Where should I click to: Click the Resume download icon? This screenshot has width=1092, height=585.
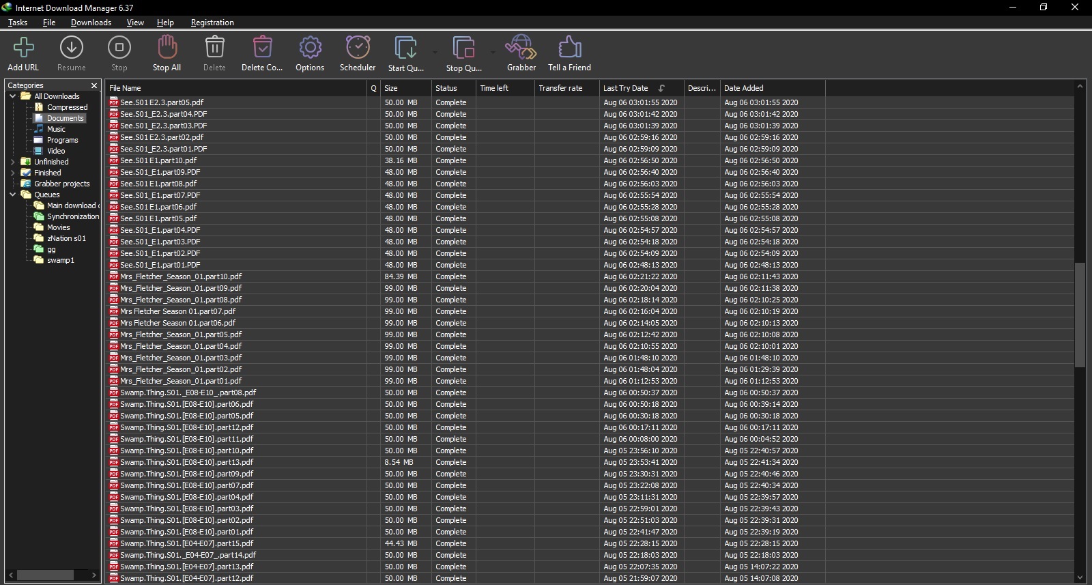(71, 48)
